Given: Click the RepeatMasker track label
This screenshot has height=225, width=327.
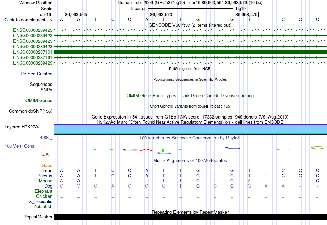Looking at the screenshot, I should click(38, 217).
